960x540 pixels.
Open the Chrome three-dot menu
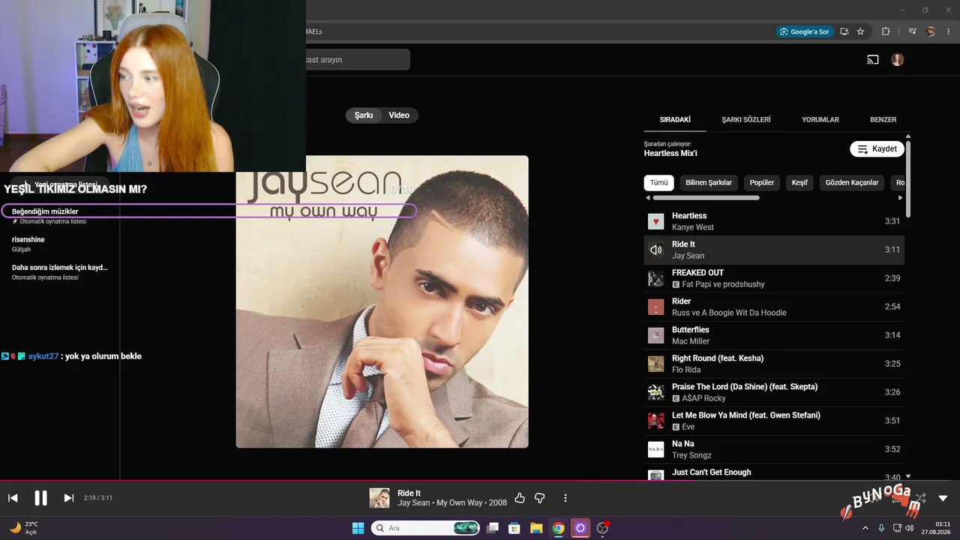pos(949,31)
